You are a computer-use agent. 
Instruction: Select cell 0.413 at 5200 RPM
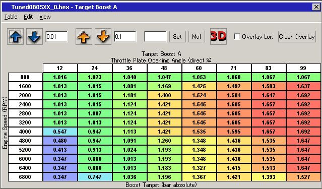click(60, 150)
